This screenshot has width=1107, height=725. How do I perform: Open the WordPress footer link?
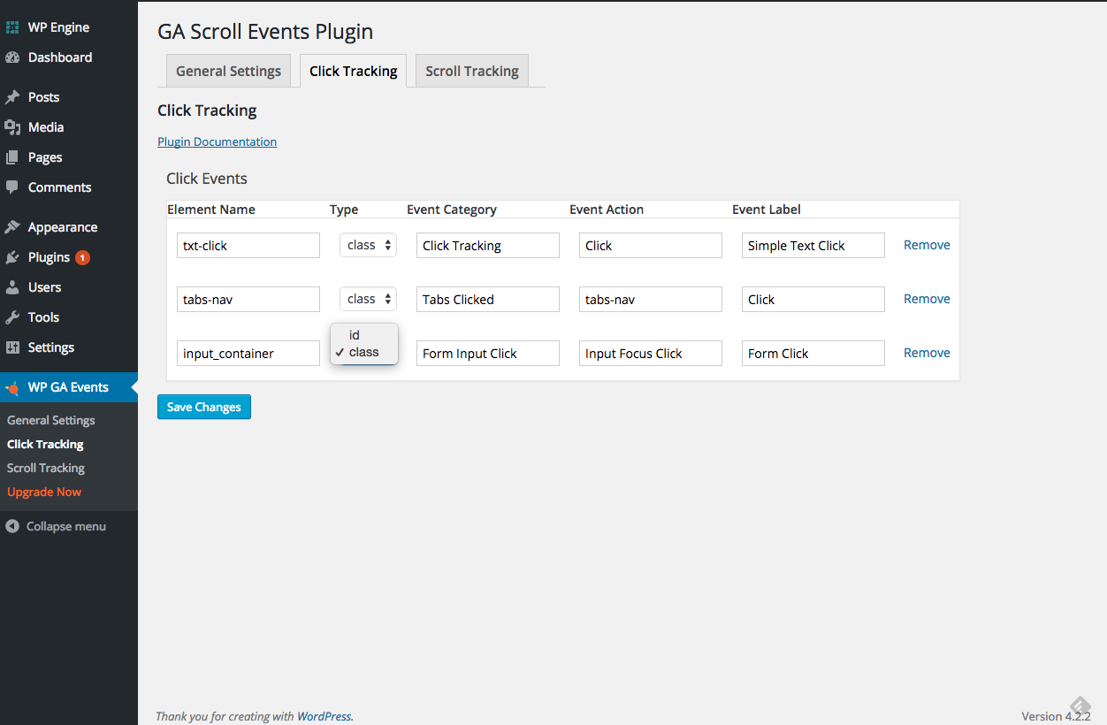coord(324,716)
